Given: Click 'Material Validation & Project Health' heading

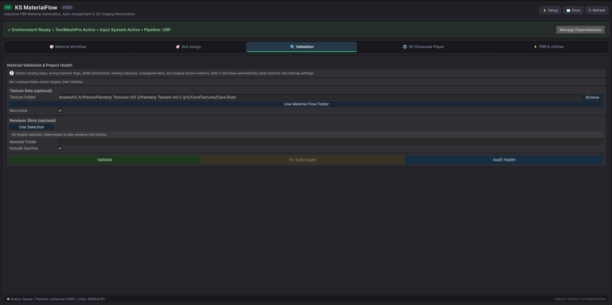Looking at the screenshot, I should click(x=40, y=65).
